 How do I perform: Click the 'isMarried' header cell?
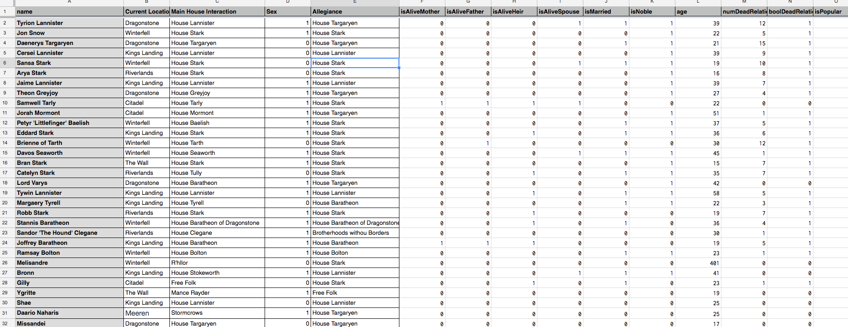coord(606,12)
